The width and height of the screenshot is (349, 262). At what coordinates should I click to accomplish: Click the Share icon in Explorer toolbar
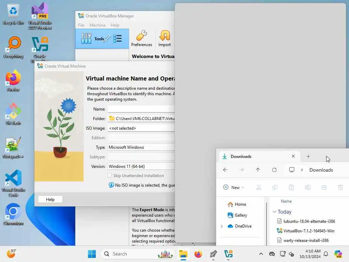pos(324,187)
